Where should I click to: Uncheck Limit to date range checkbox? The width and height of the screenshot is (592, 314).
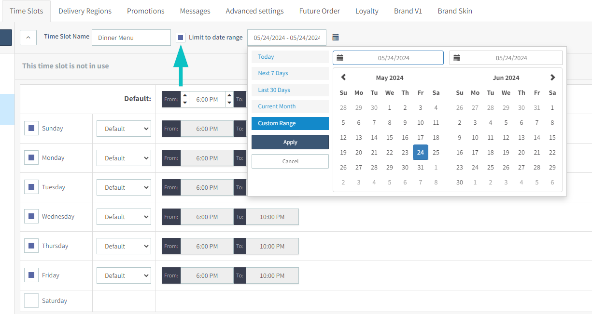pos(181,38)
